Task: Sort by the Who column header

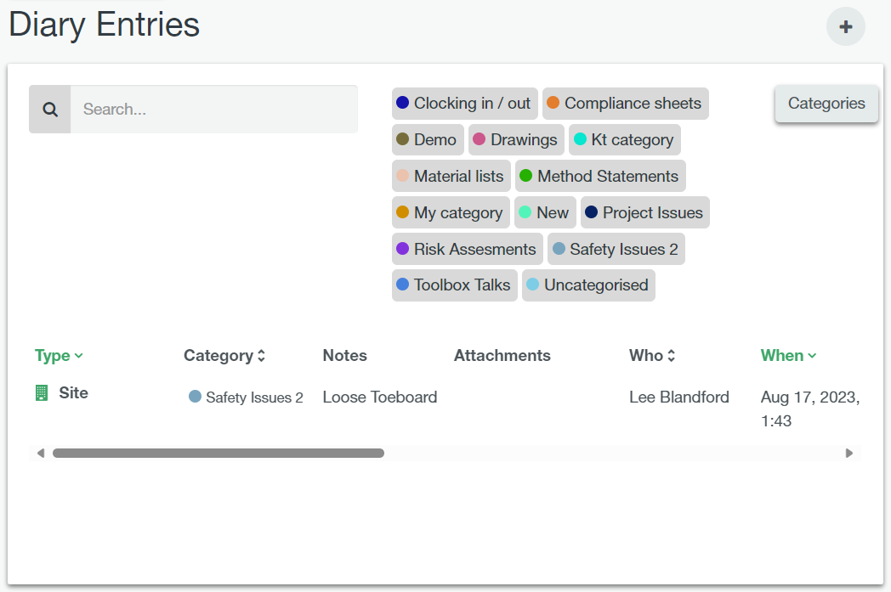Action: point(652,355)
